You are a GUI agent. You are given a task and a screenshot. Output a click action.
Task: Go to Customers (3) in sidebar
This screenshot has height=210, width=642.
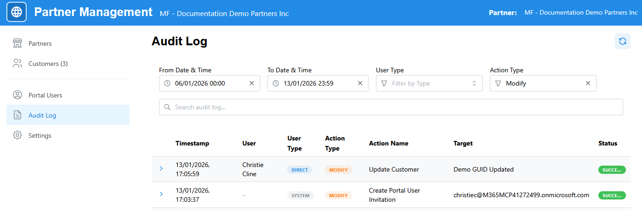click(48, 64)
